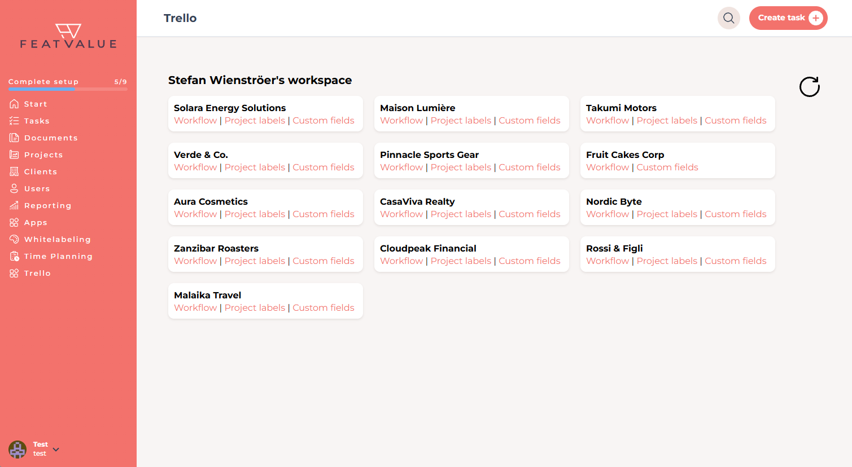Open Project labels for Aura Cosmetics
Image resolution: width=852 pixels, height=467 pixels.
(x=255, y=214)
